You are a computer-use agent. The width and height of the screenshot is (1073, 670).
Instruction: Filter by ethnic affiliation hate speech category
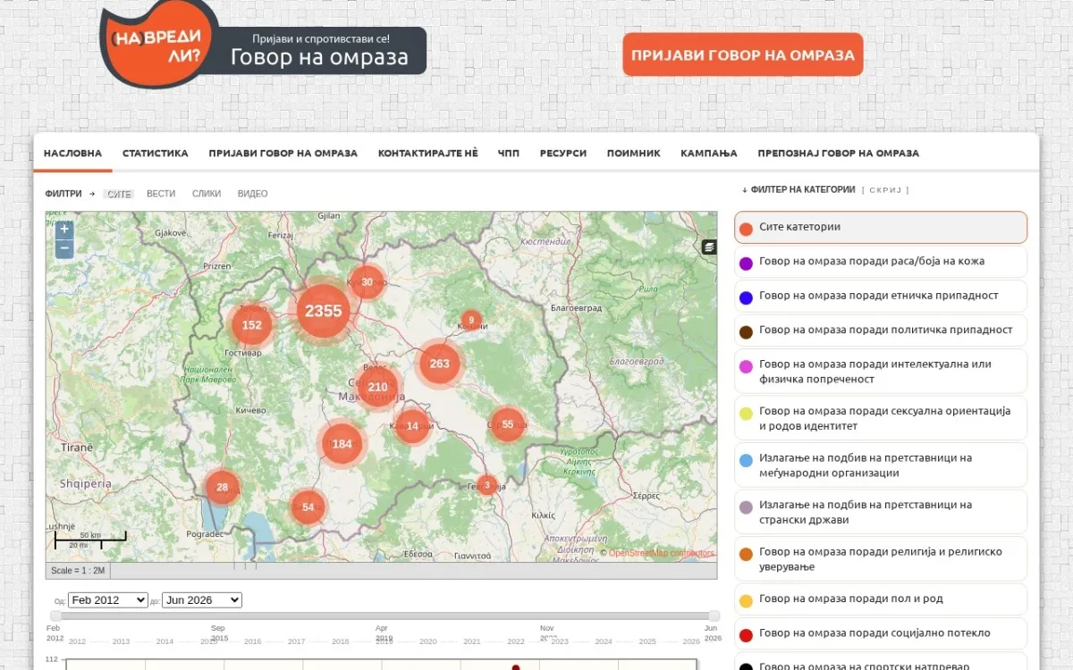(x=881, y=296)
